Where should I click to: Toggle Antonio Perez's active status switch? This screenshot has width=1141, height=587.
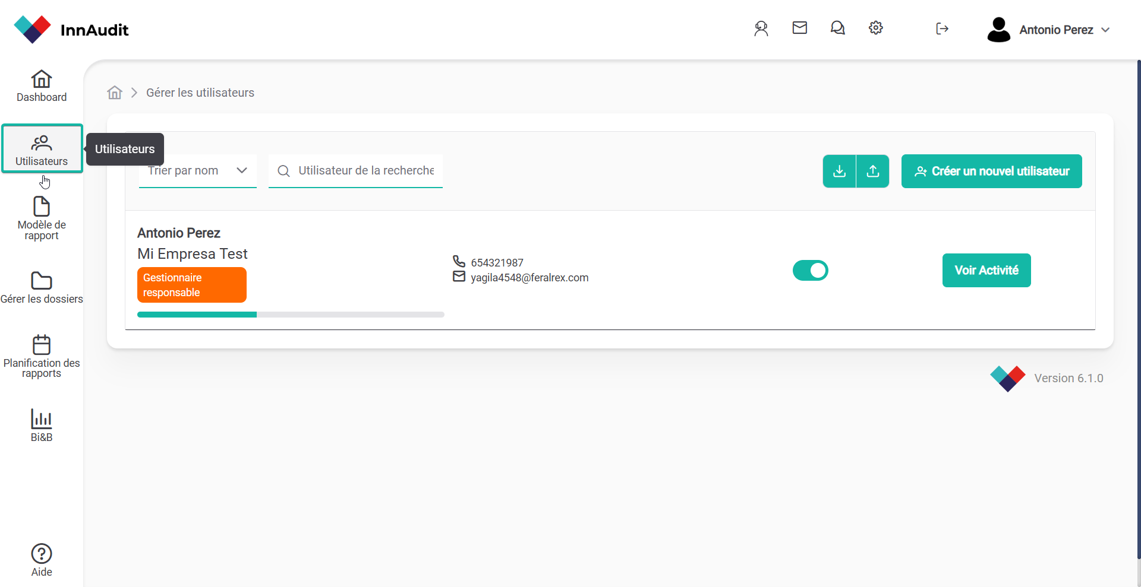click(810, 271)
